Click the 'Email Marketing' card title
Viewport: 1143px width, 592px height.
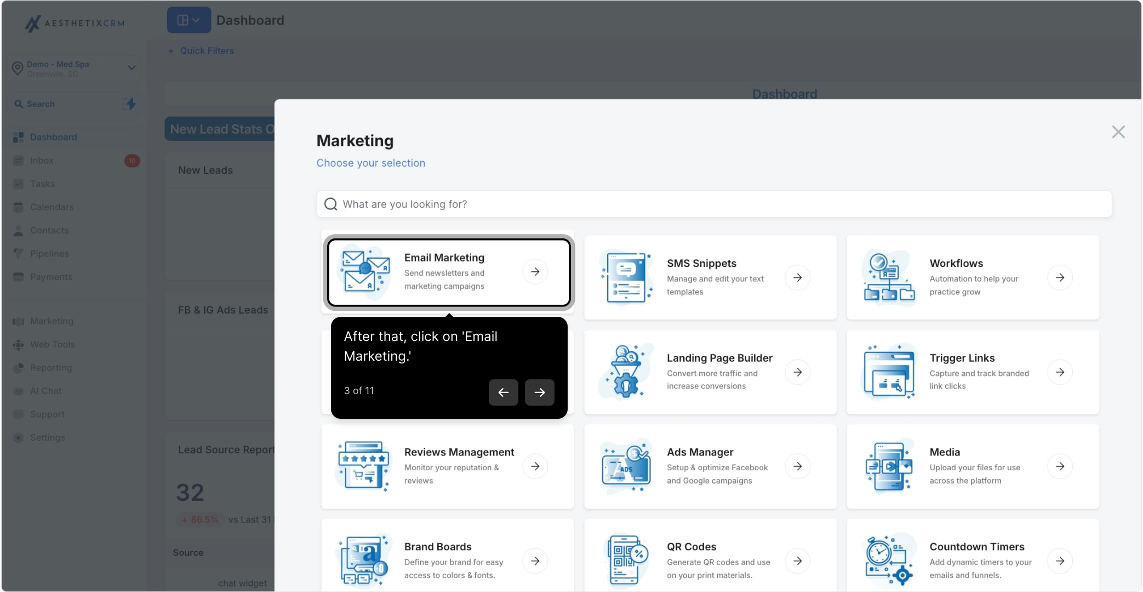click(x=444, y=258)
